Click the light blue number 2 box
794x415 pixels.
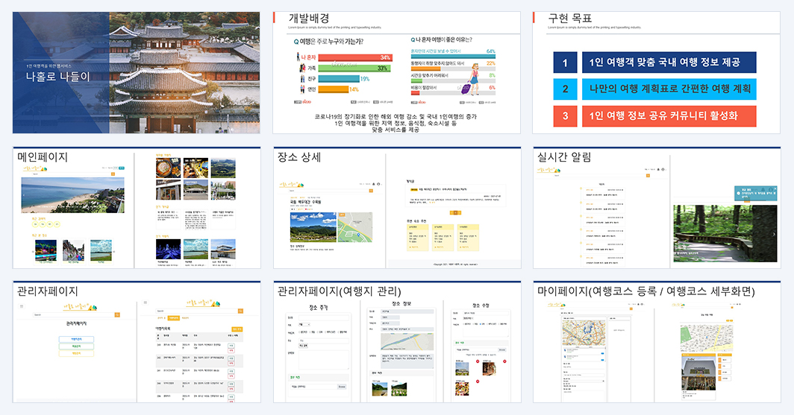click(x=565, y=89)
